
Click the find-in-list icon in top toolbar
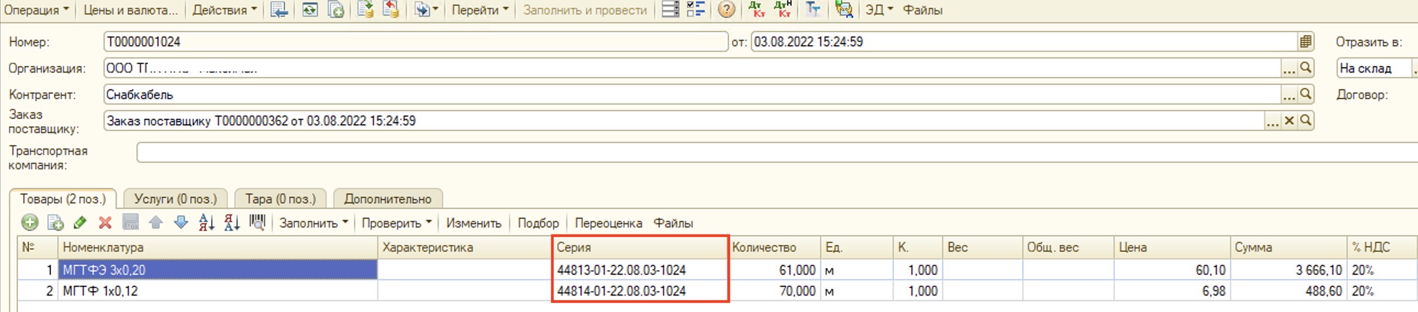tap(280, 10)
